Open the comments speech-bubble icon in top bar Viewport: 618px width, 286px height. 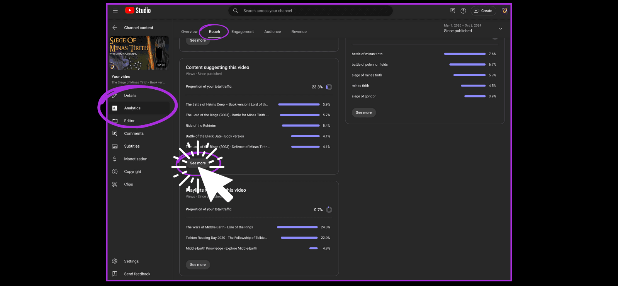point(453,11)
